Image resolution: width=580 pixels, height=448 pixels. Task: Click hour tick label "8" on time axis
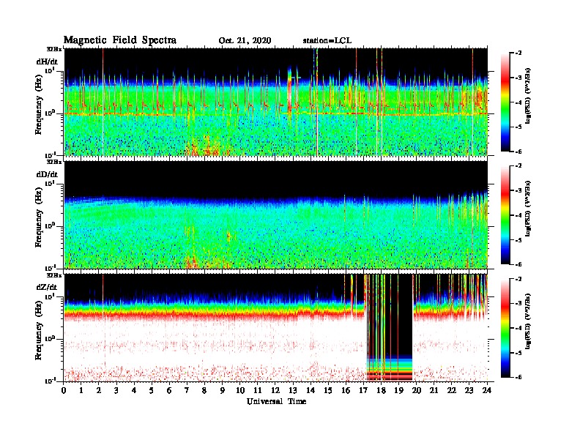pyautogui.click(x=204, y=390)
